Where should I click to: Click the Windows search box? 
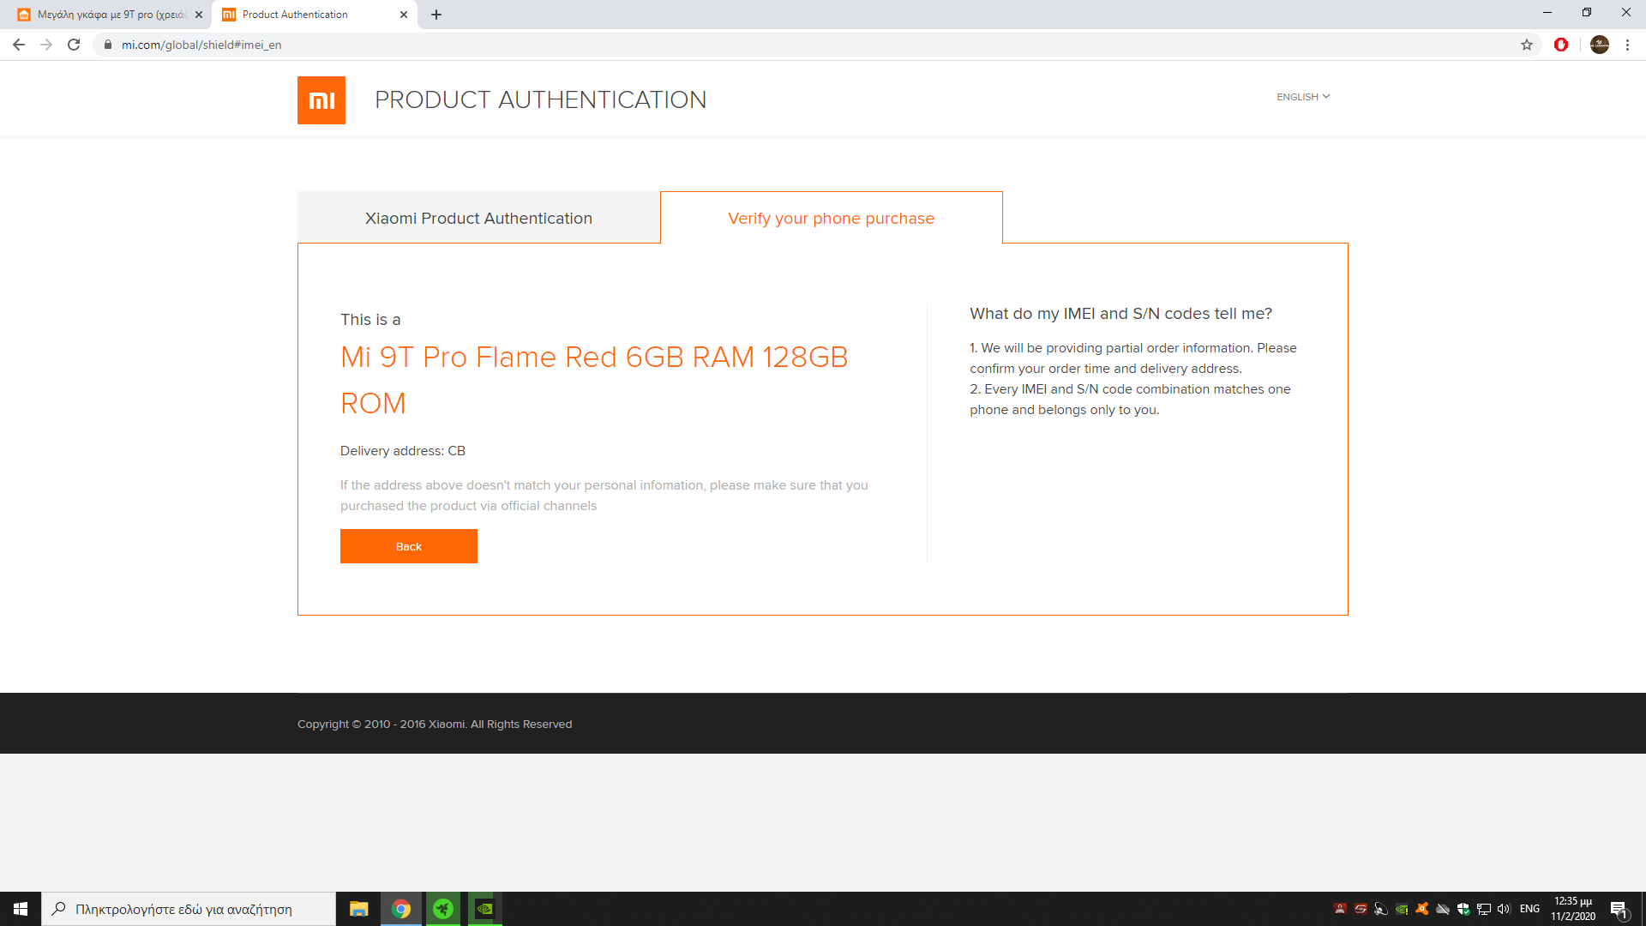189,909
